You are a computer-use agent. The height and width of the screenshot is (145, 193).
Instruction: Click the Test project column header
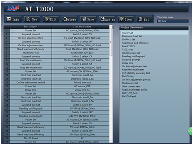[31, 27]
